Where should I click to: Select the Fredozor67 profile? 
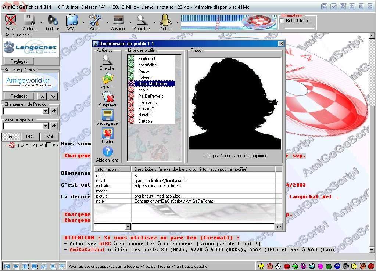coord(148,102)
